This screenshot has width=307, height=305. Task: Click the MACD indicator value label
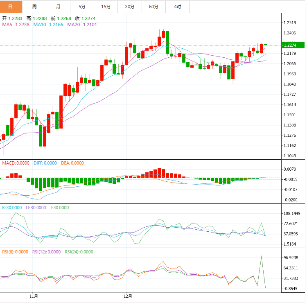coord(16,163)
